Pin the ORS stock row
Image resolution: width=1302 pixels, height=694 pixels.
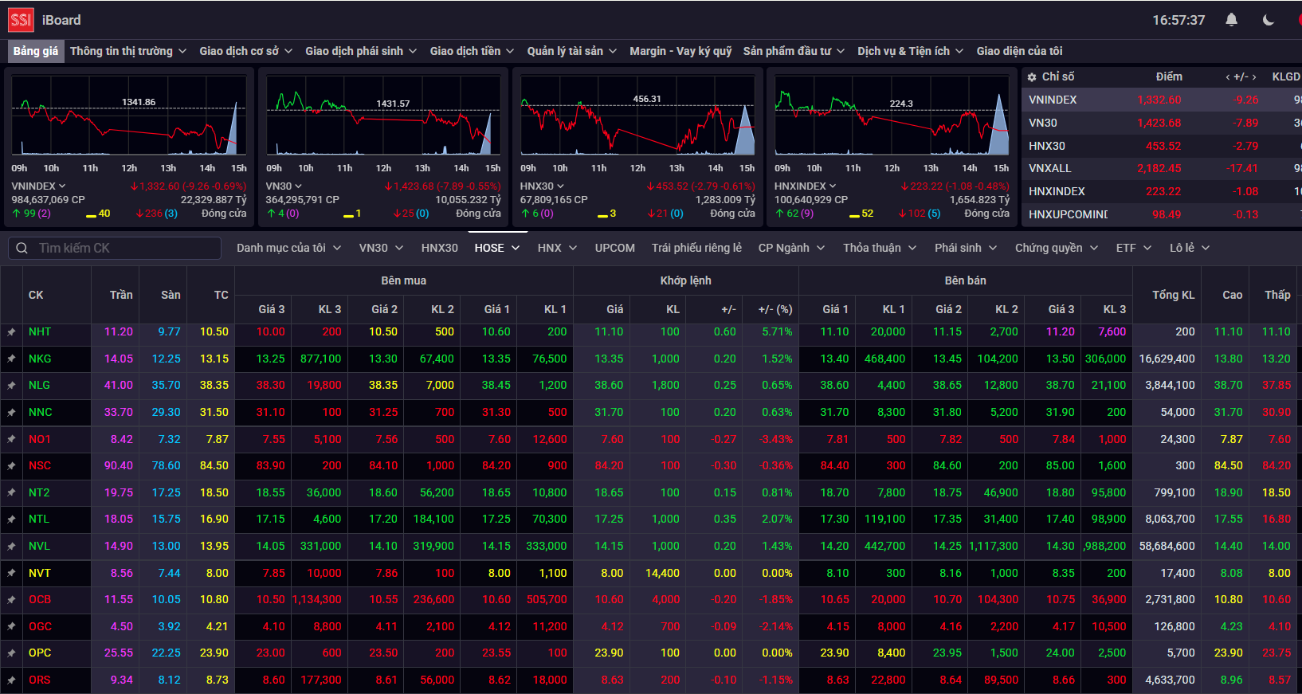pyautogui.click(x=11, y=680)
